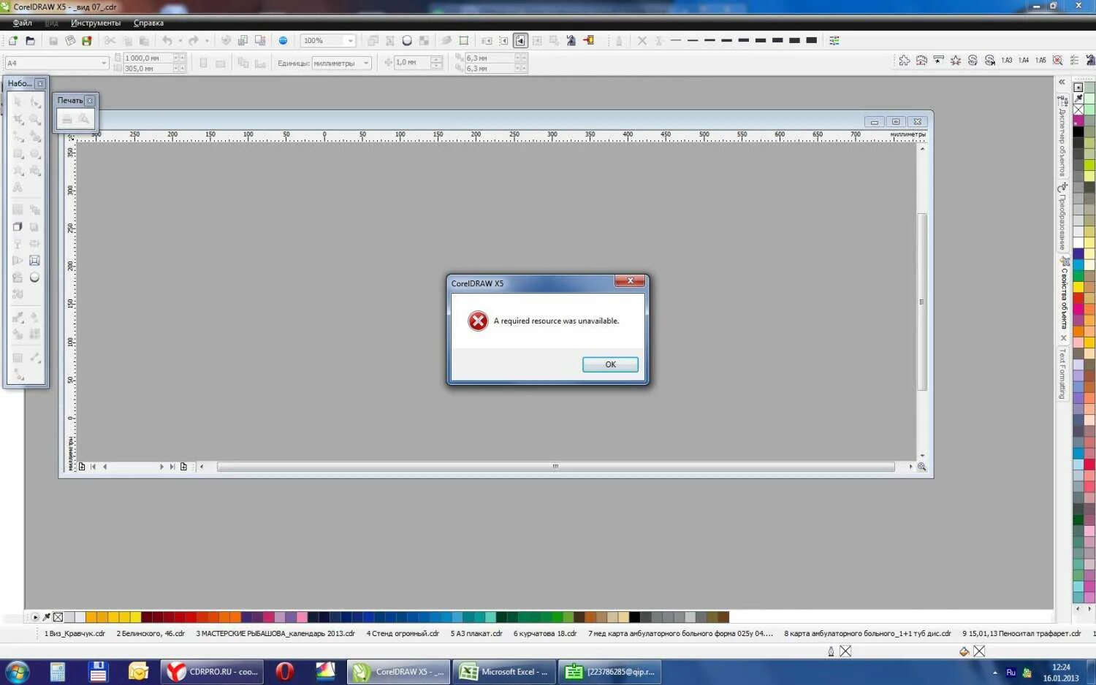Click the New document icon in toolbar
Image resolution: width=1096 pixels, height=685 pixels.
pyautogui.click(x=13, y=41)
